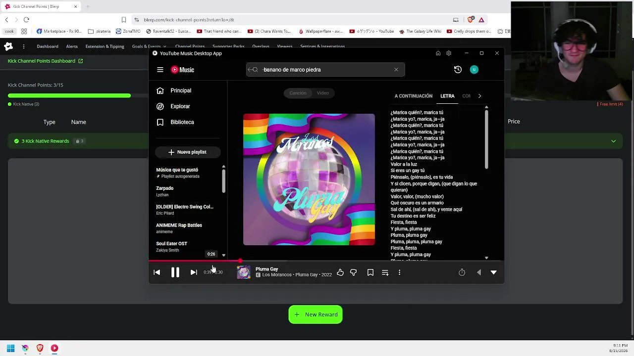634x356 pixels.
Task: Pause the current song
Action: coord(175,272)
